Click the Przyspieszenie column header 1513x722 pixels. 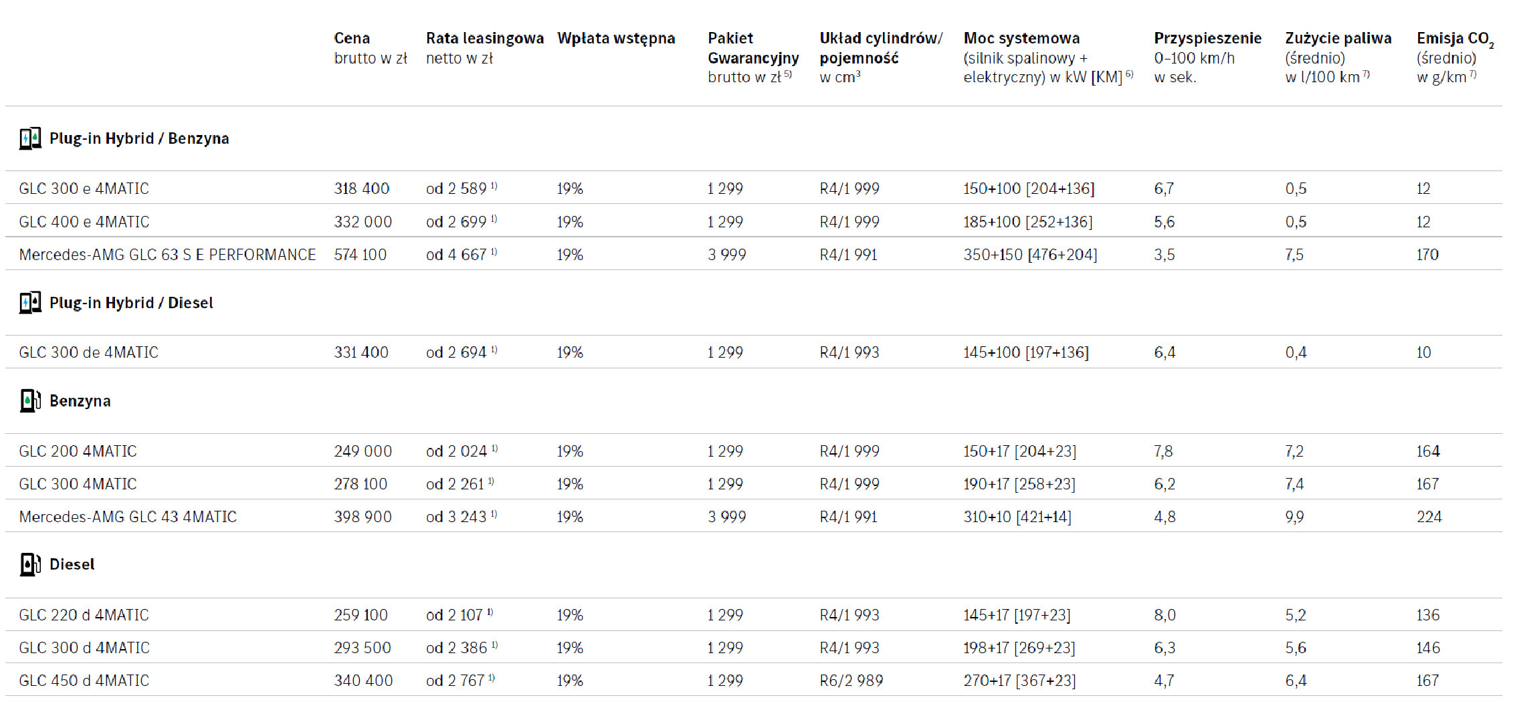tap(1207, 38)
